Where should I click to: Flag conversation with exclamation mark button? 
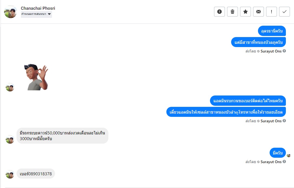(x=272, y=12)
